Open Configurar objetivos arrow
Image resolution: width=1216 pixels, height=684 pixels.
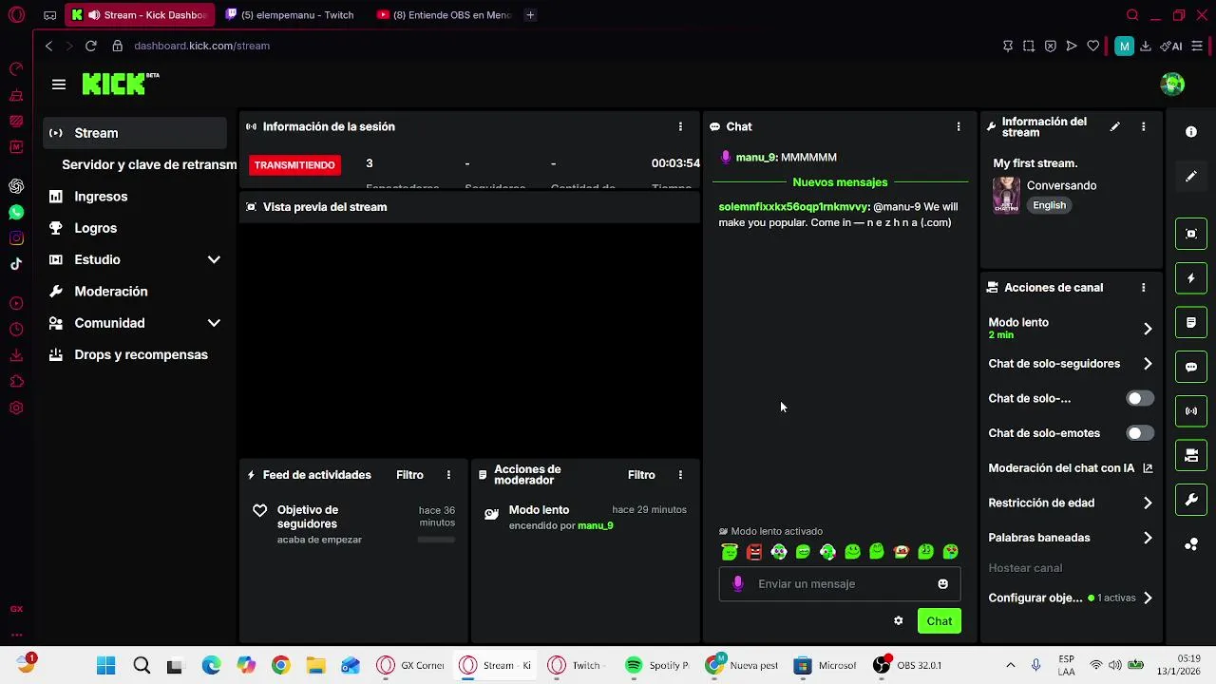coord(1148,598)
